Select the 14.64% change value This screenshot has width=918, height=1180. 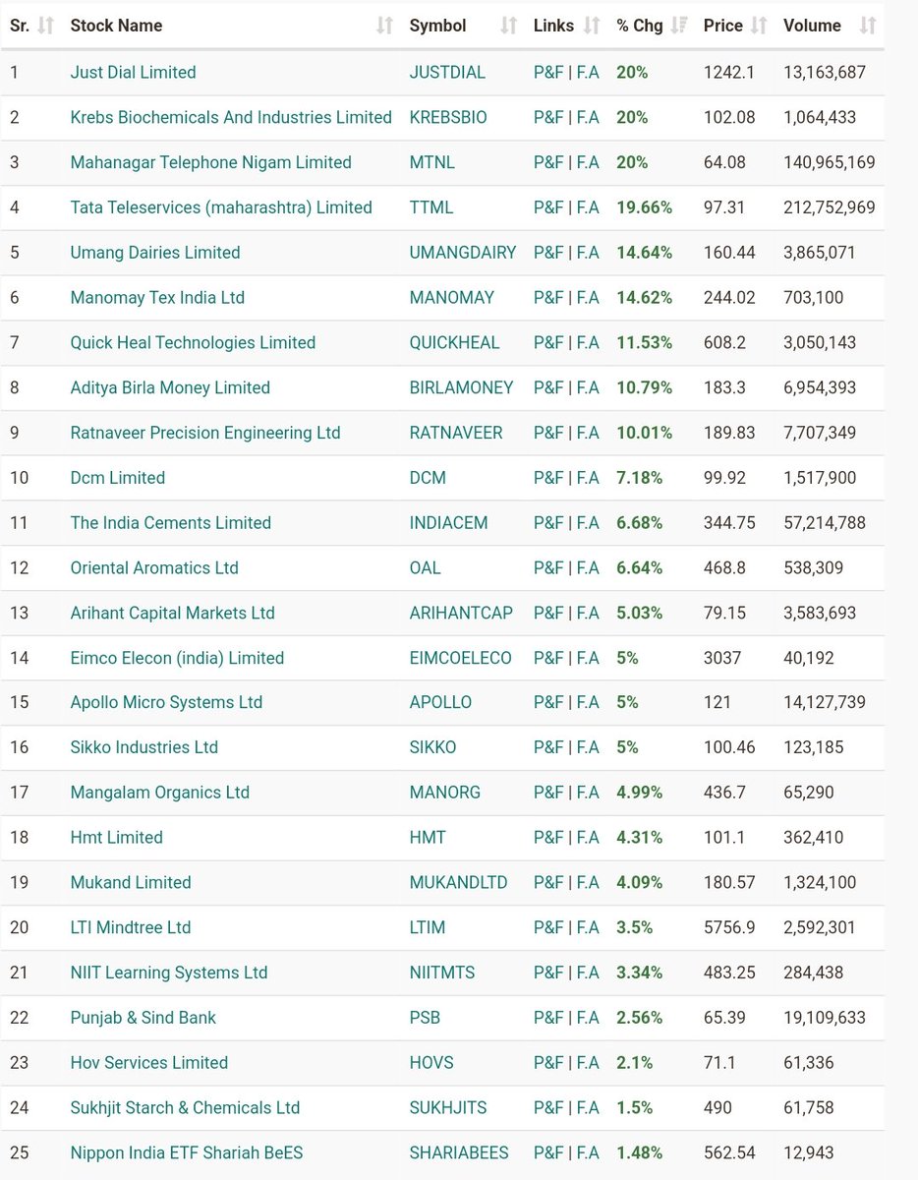[645, 253]
